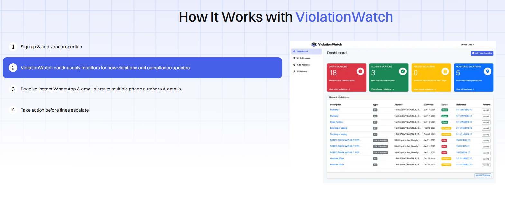Click the Recent Violations section heading
Viewport: 505px width, 197px height.
[x=339, y=97]
